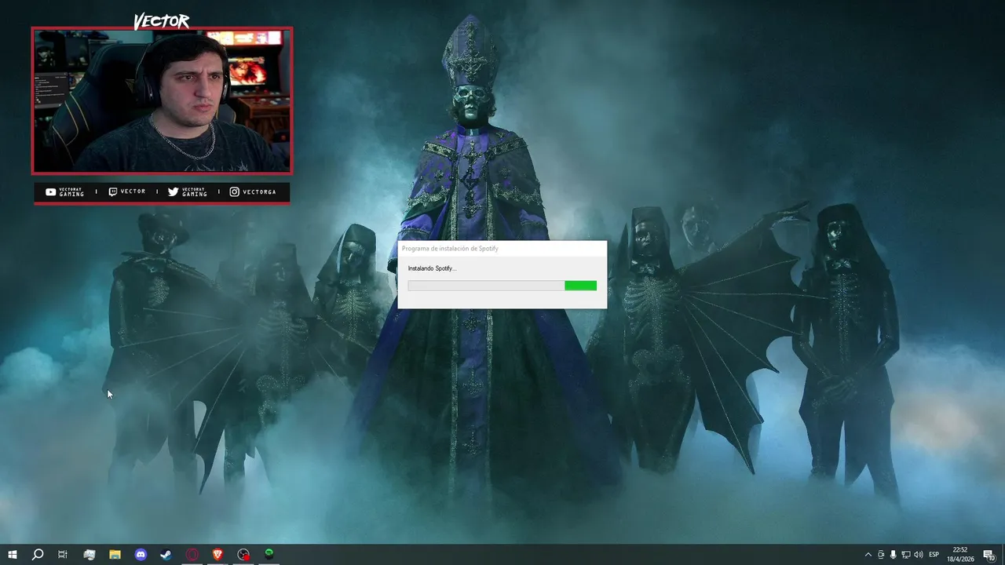This screenshot has height=565, width=1005.
Task: Open the volume speaker tray icon
Action: click(x=919, y=555)
